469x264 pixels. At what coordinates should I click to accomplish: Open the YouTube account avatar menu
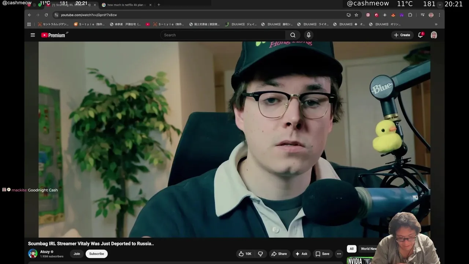pyautogui.click(x=434, y=35)
